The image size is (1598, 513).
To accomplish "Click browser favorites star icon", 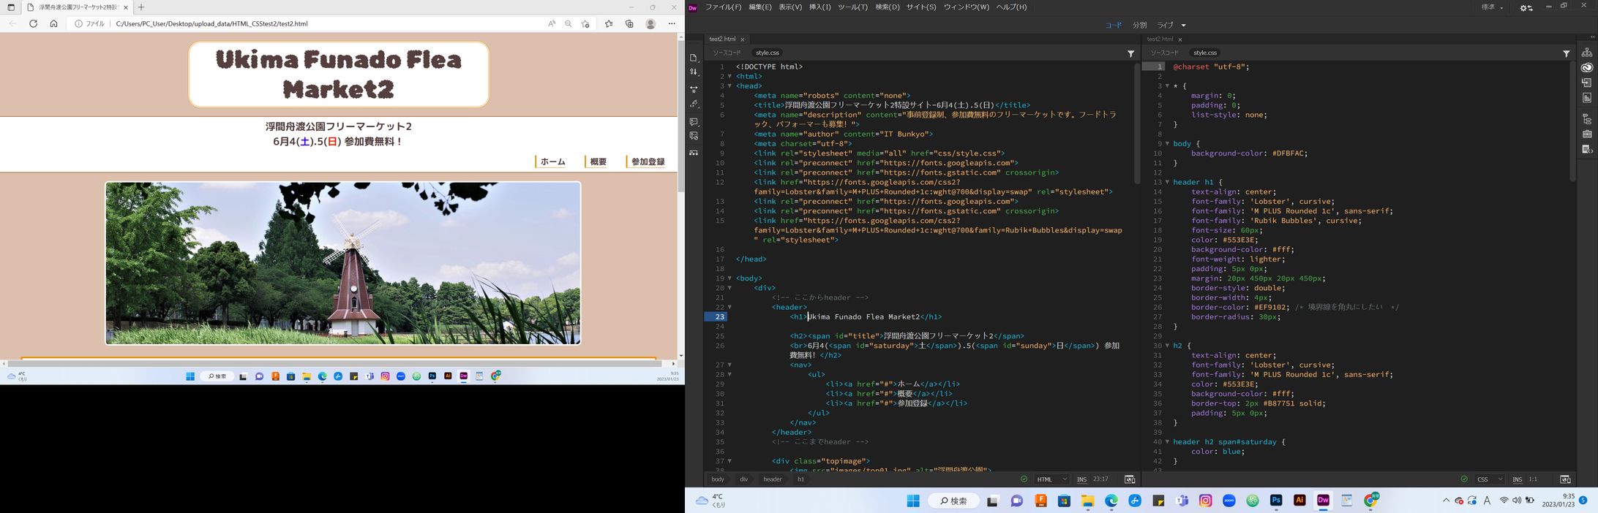I will [x=609, y=23].
